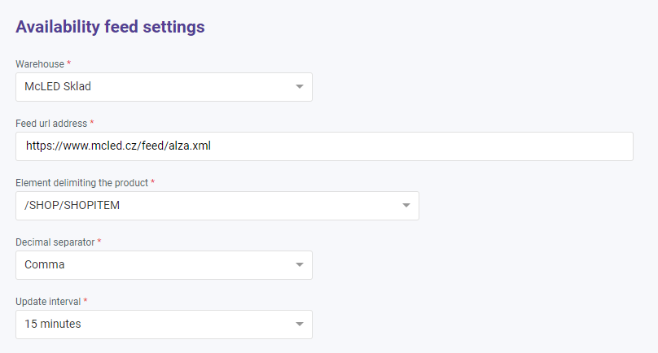Open the Decimal separator dropdown arrow
Image resolution: width=658 pixels, height=353 pixels.
tap(299, 265)
